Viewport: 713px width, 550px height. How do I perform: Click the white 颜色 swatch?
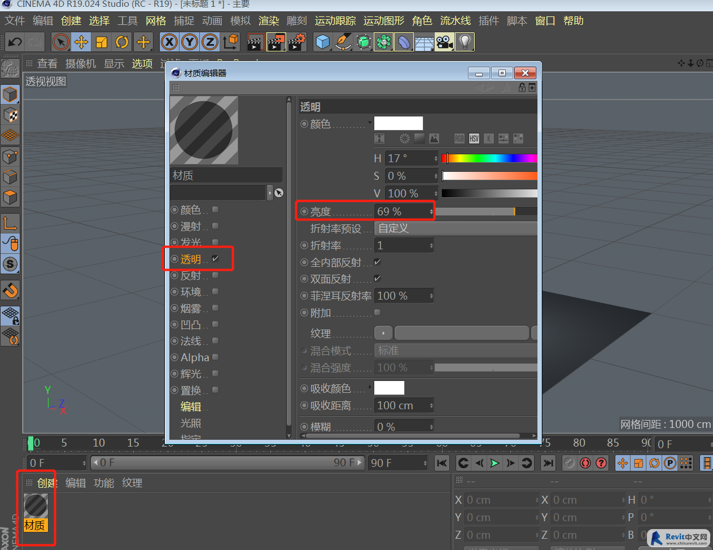click(x=399, y=123)
